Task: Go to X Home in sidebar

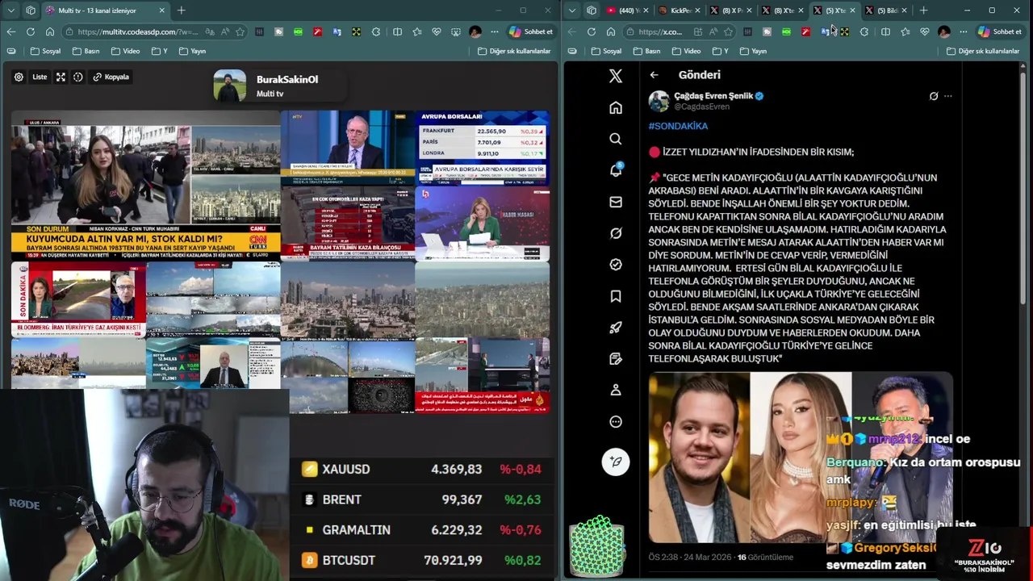Action: coord(616,107)
